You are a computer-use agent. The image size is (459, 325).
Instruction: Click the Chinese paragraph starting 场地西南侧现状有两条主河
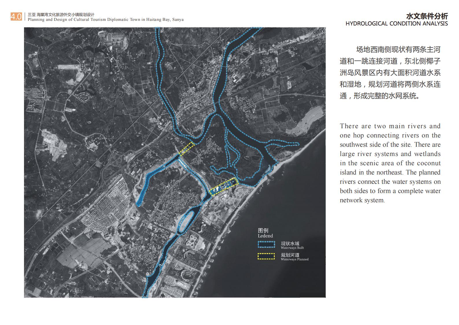[x=390, y=73]
